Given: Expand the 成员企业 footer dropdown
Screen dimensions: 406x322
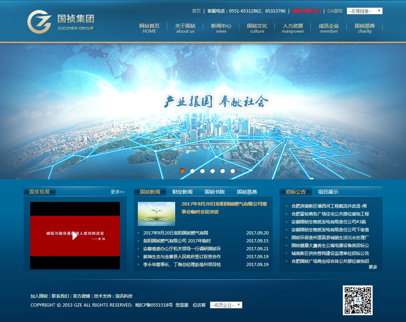Looking at the screenshot, I should (226, 305).
